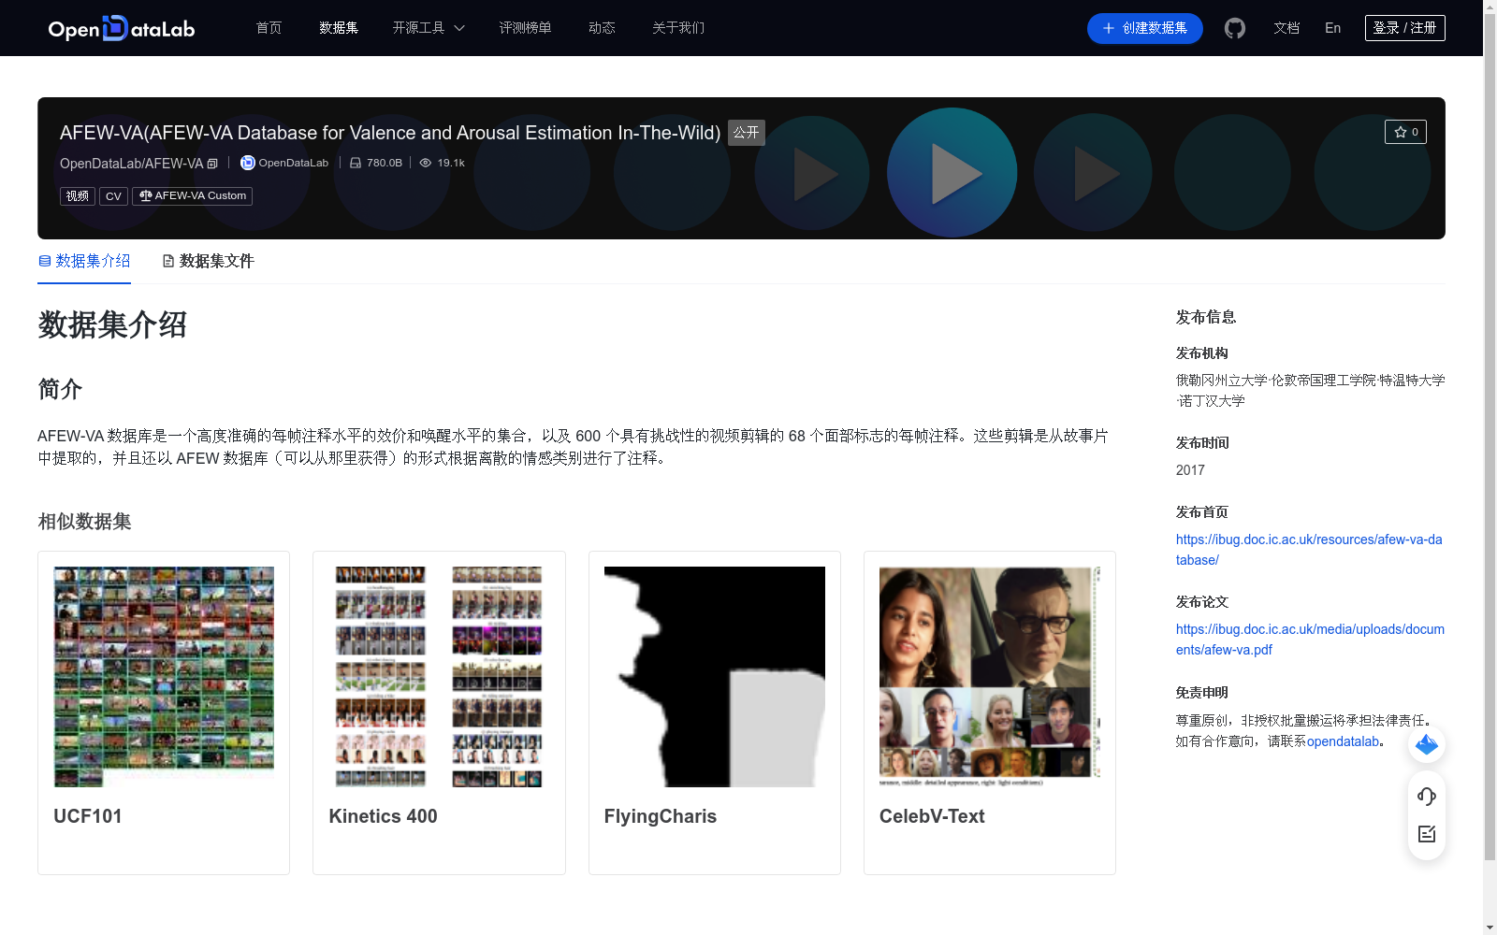Open 动态 navigation item

[x=602, y=28]
